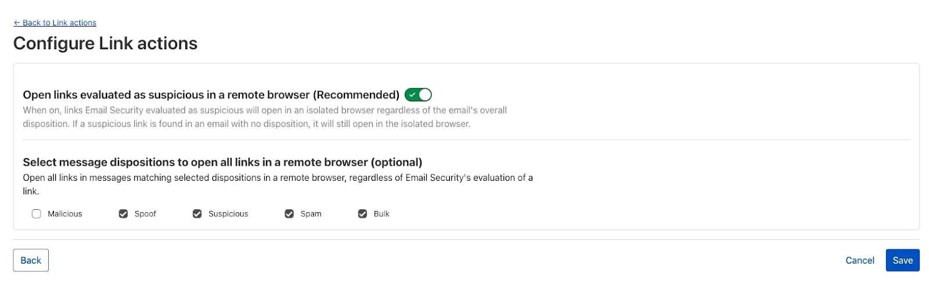This screenshot has height=288, width=929.
Task: Click the Configure Link actions page heading
Action: click(105, 43)
